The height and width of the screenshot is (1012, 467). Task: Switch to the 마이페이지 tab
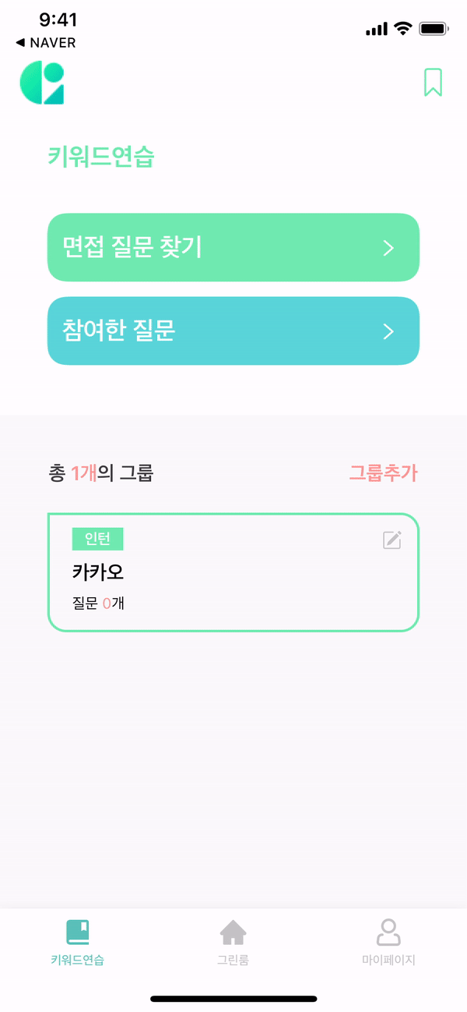[388, 943]
